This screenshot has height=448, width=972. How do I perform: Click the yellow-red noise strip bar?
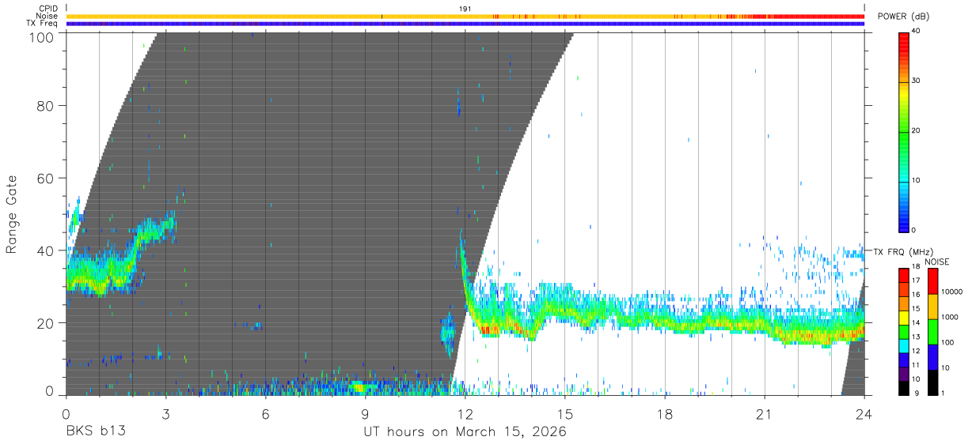coord(465,16)
